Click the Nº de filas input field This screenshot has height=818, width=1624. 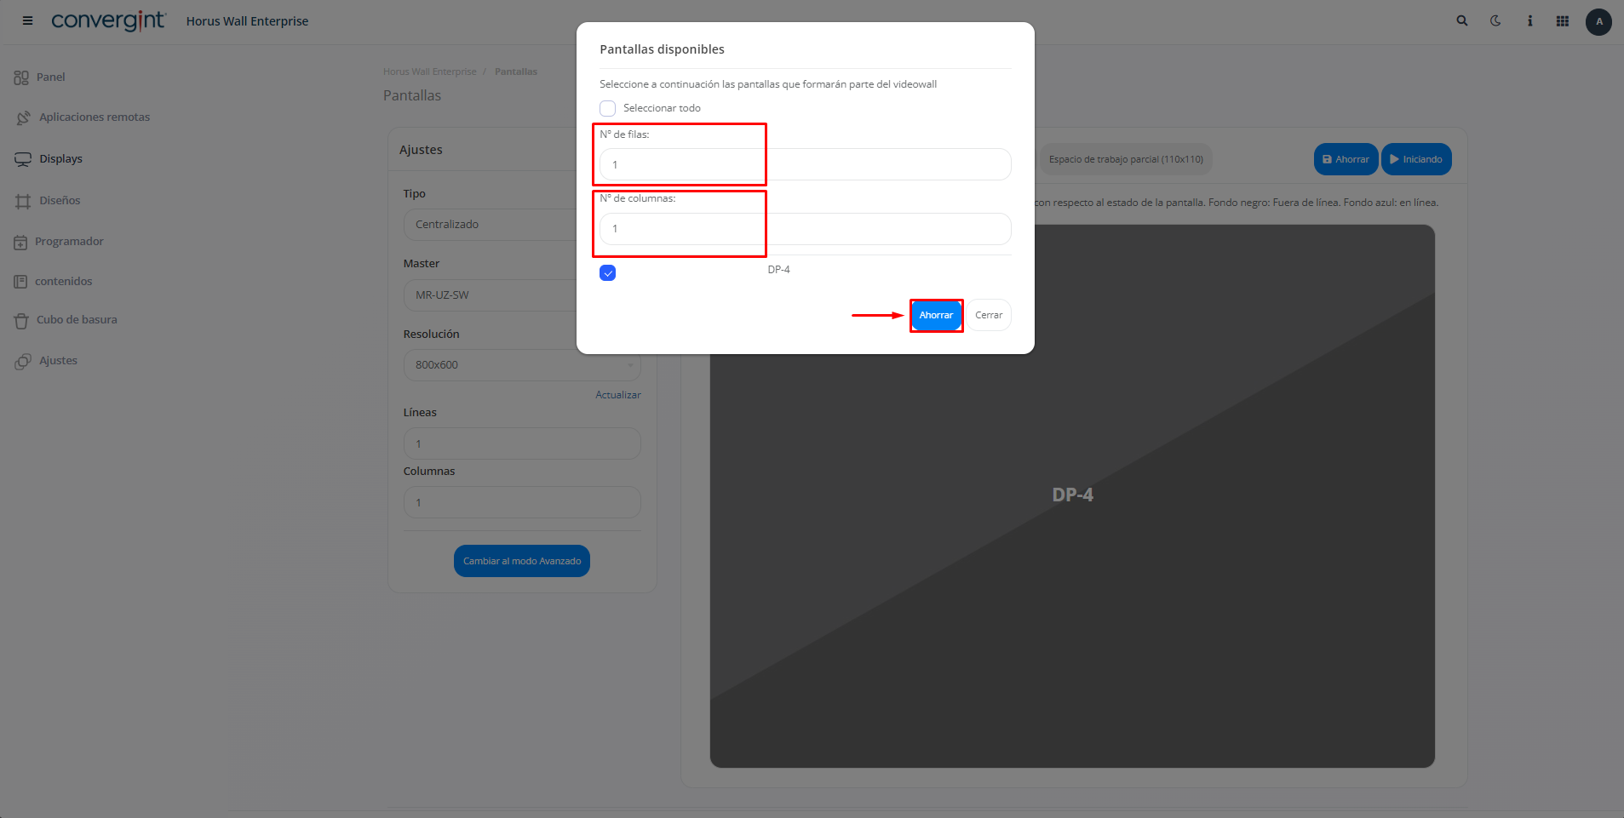pyautogui.click(x=805, y=165)
